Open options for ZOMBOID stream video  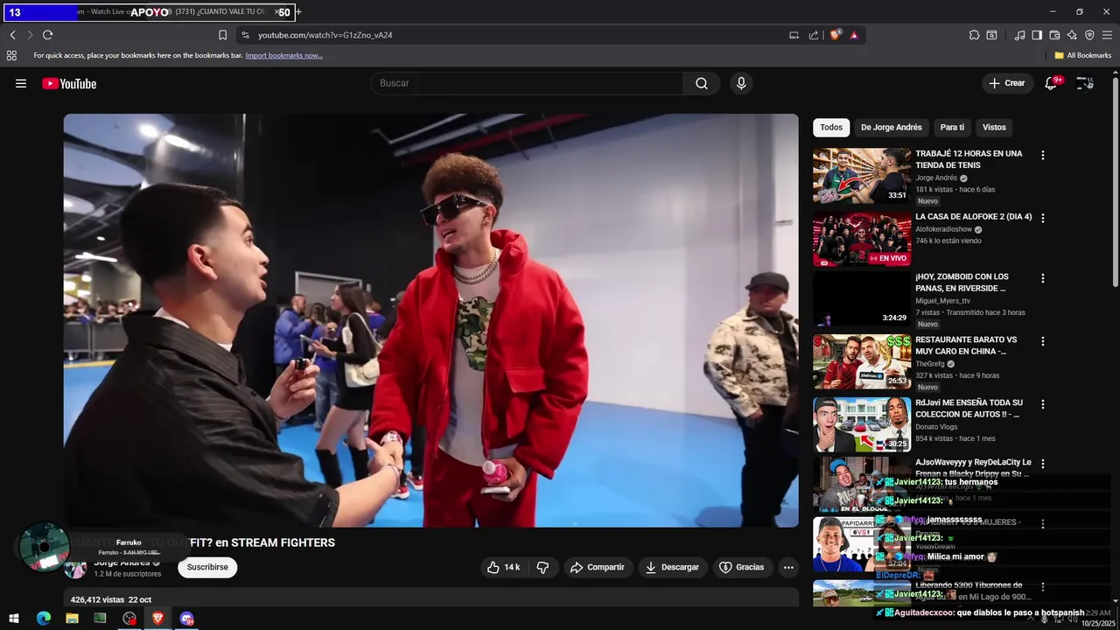point(1042,278)
